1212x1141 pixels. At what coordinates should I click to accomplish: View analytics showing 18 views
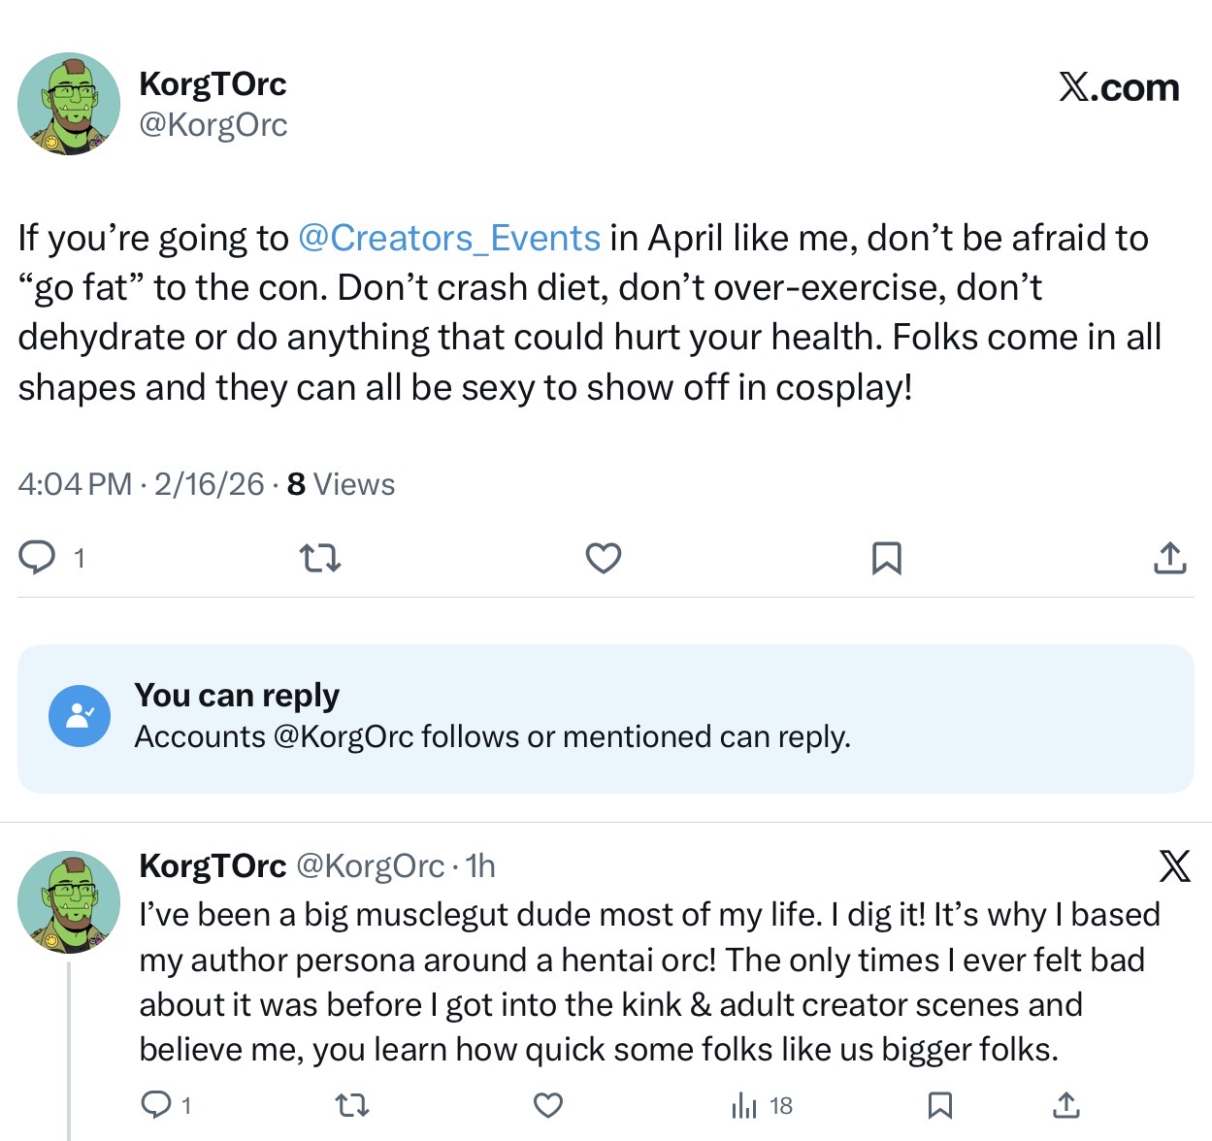point(762,1104)
